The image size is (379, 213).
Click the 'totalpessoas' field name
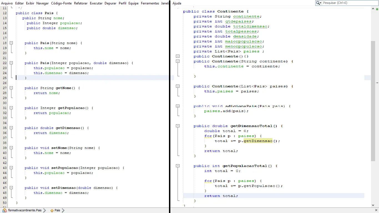coord(241,31)
